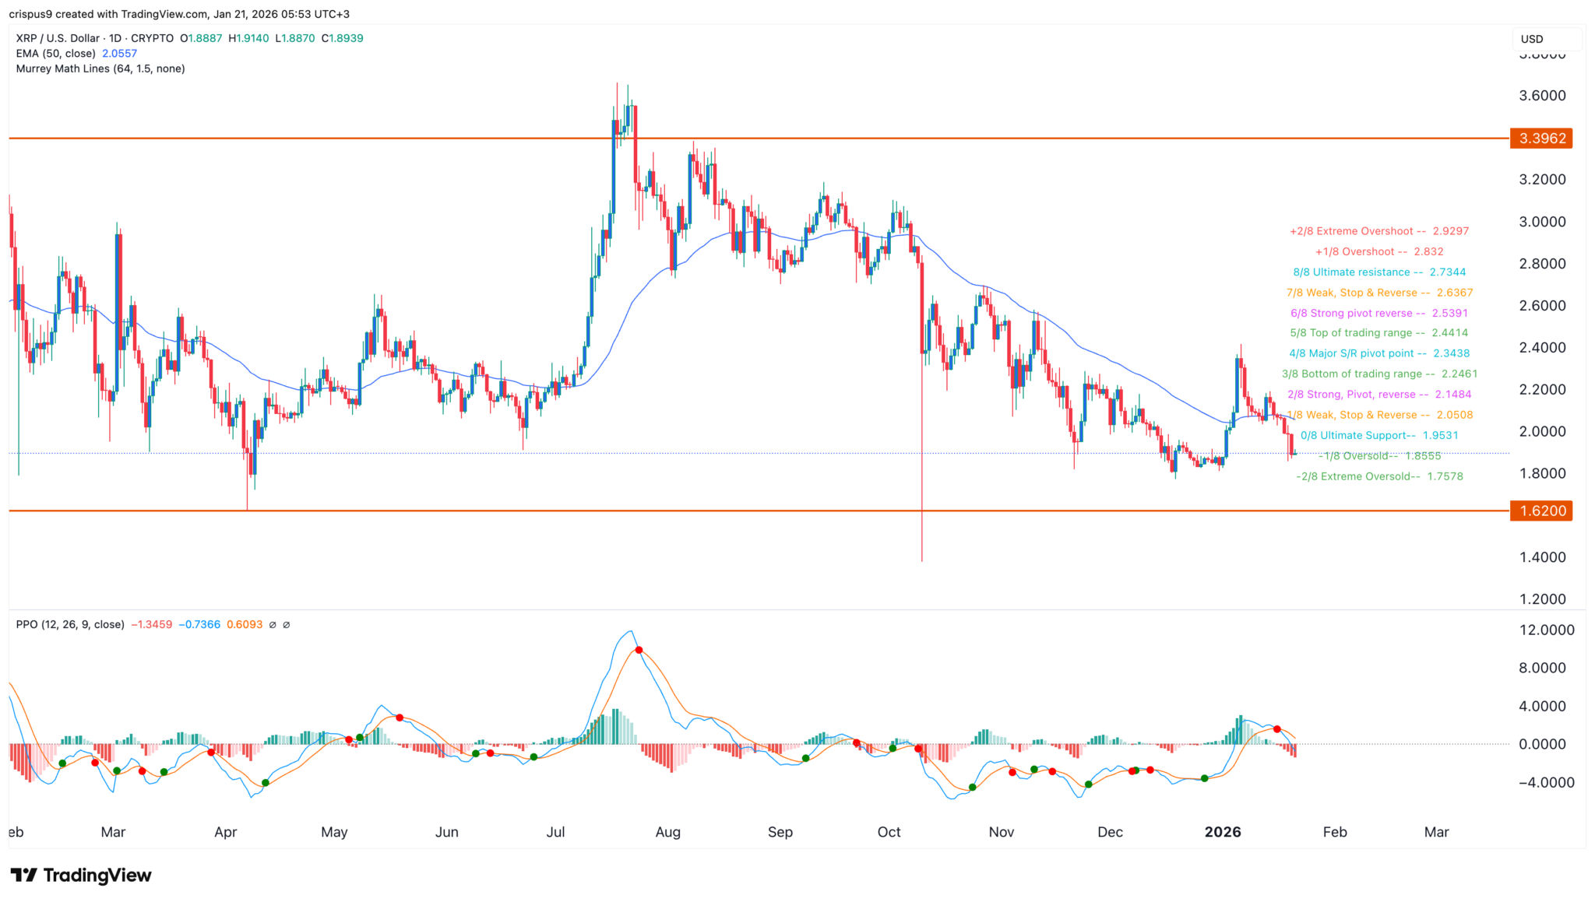Click the green PPO dot near early April
This screenshot has width=1595, height=902.
click(266, 783)
